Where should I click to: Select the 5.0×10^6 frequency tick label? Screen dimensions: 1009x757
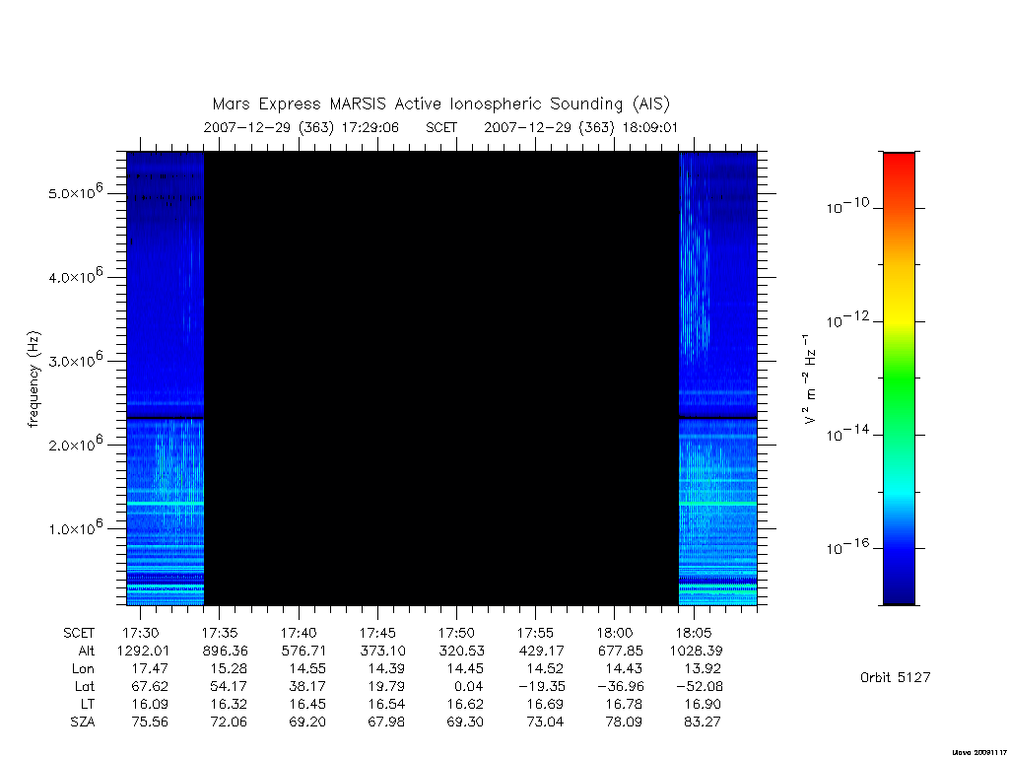pos(75,192)
